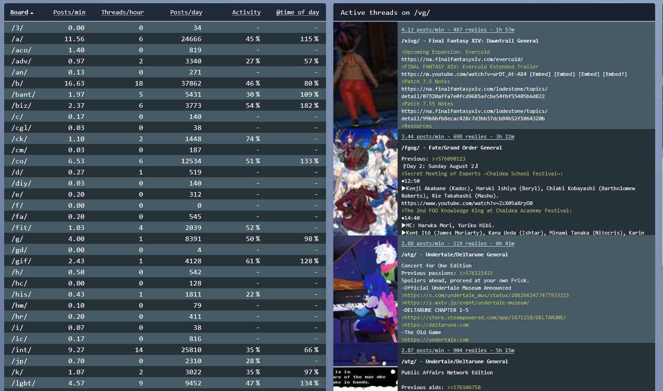Screen dimensions: 663x391
Task: Select the /an/ board row
Action: pyautogui.click(x=165, y=72)
